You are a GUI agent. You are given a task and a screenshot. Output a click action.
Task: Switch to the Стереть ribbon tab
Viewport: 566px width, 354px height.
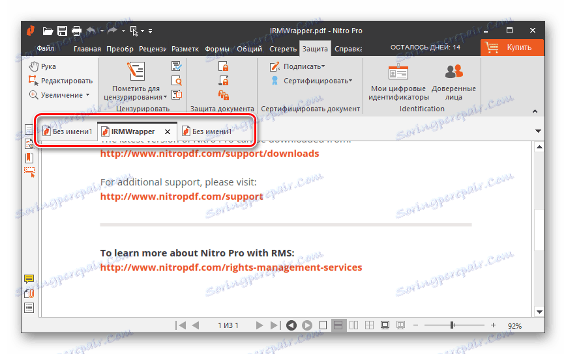tap(283, 49)
